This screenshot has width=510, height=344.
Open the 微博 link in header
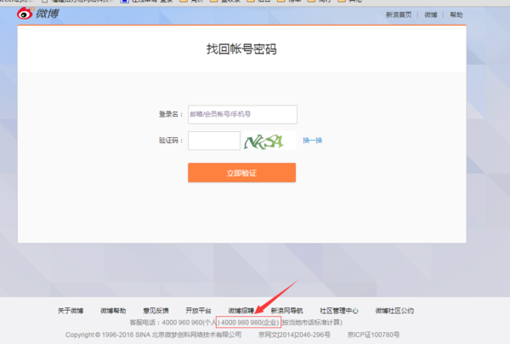pyautogui.click(x=431, y=14)
